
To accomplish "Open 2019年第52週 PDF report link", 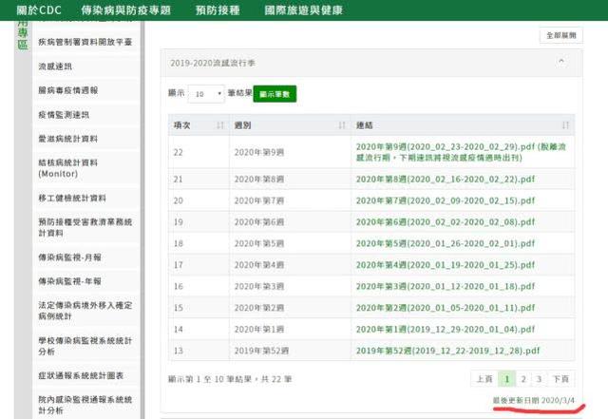I will (447, 352).
